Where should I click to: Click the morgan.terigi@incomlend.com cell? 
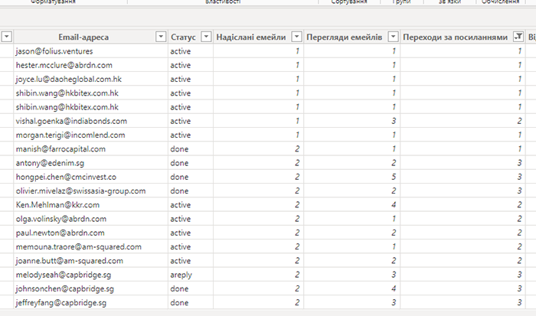point(90,135)
